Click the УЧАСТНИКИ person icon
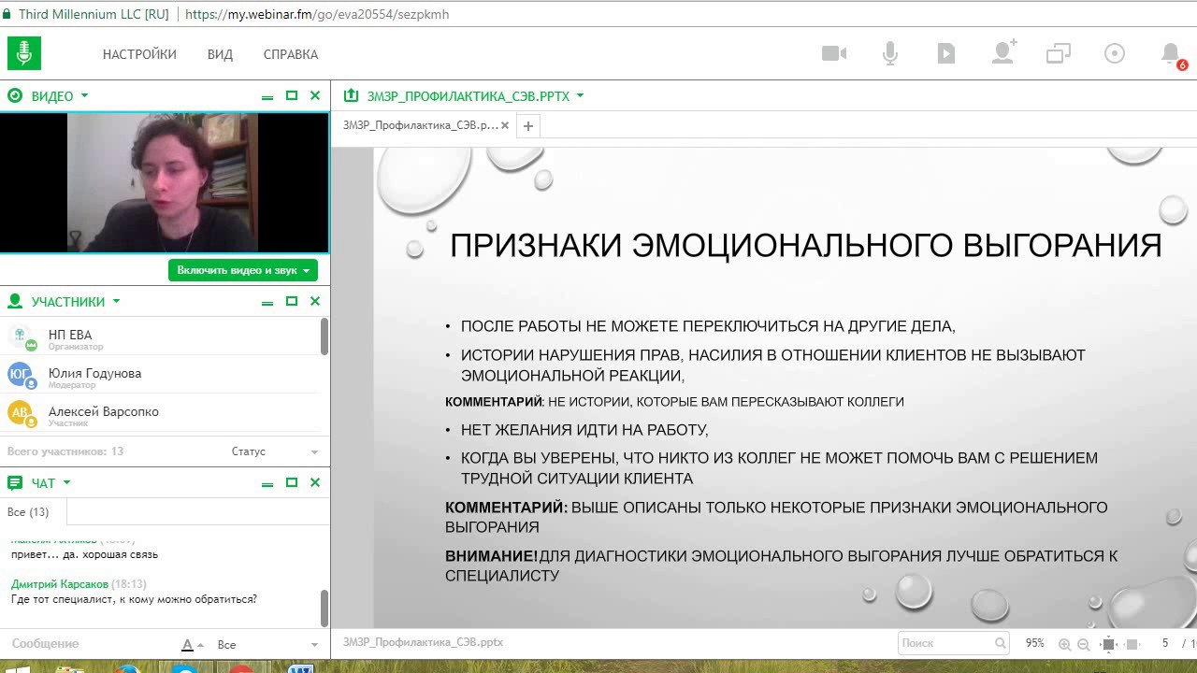Viewport: 1197px width, 673px height. click(15, 301)
